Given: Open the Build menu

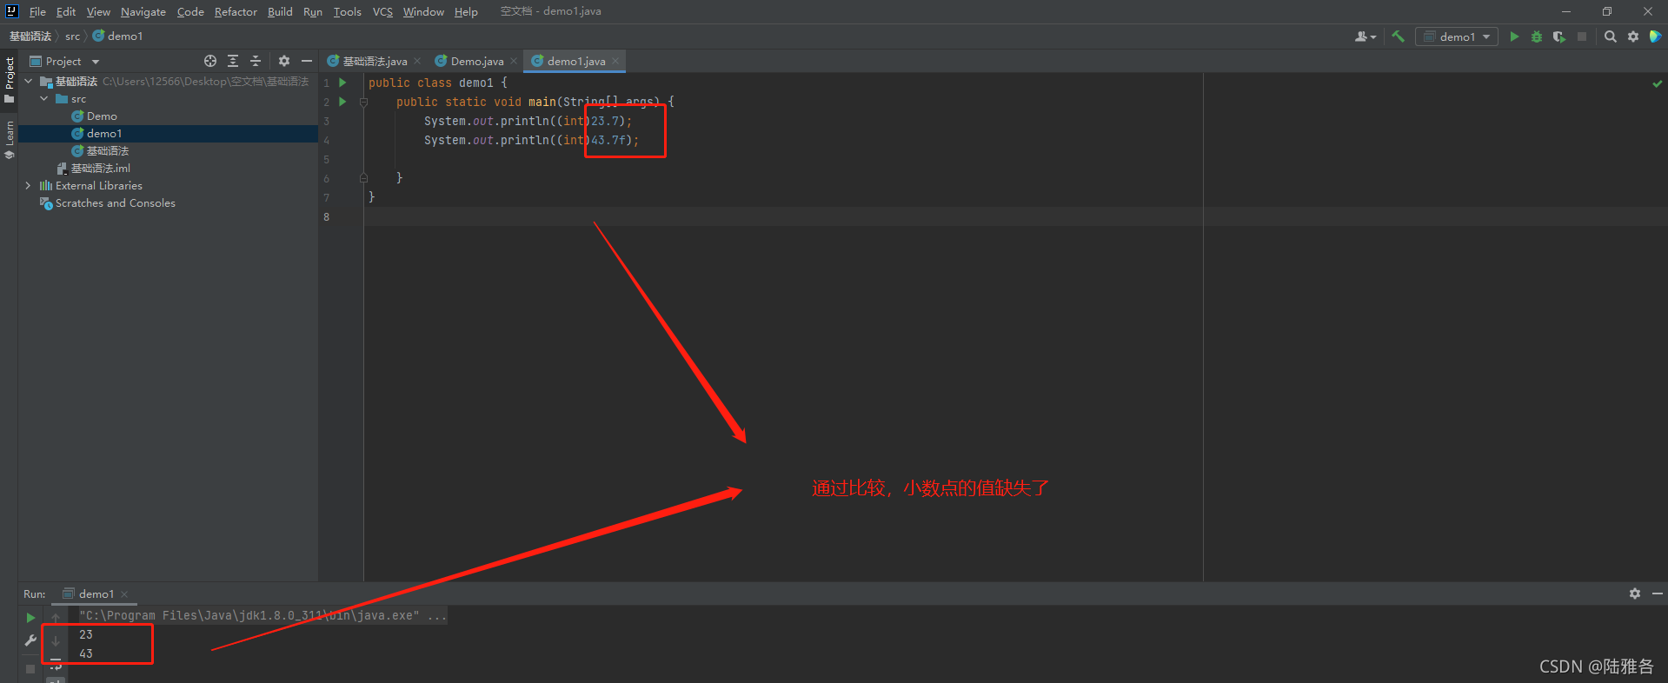Looking at the screenshot, I should point(280,11).
